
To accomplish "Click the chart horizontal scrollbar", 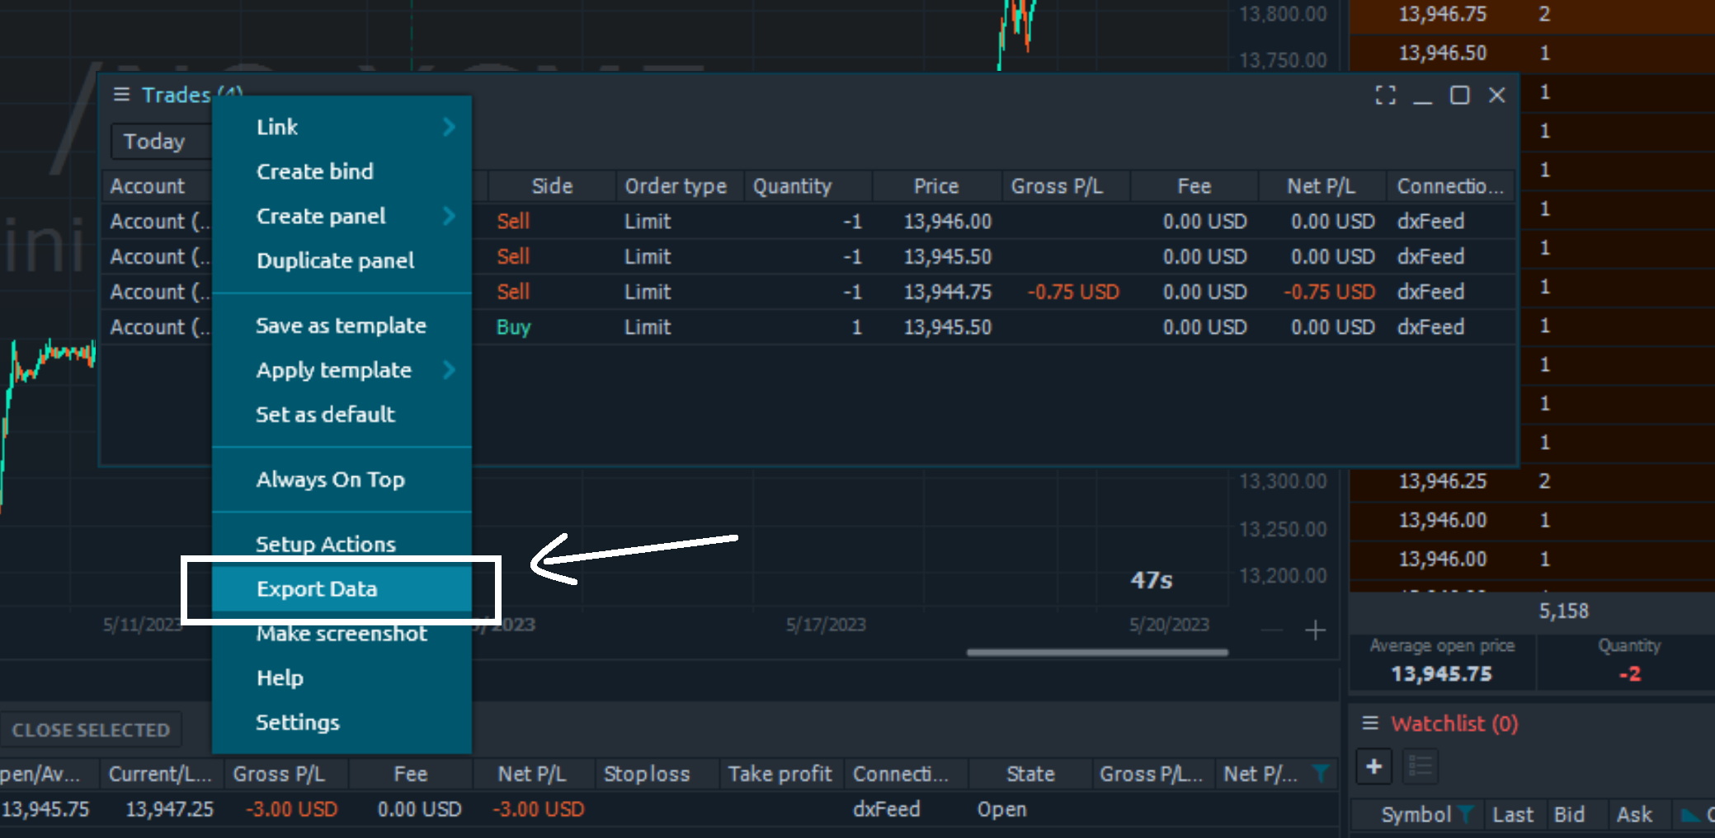I will pyautogui.click(x=1096, y=653).
